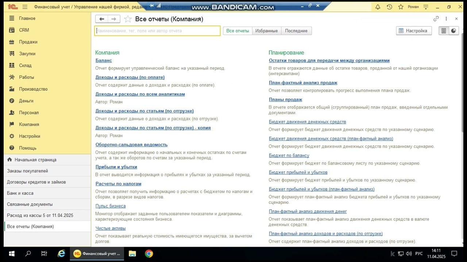Click the forward navigation arrow
The height and width of the screenshot is (262, 467).
tap(114, 19)
